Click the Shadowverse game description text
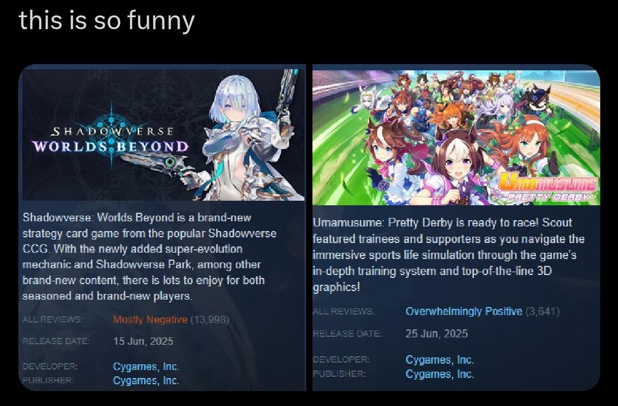 click(149, 256)
